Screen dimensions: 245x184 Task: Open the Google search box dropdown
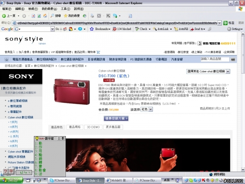coord(52,29)
